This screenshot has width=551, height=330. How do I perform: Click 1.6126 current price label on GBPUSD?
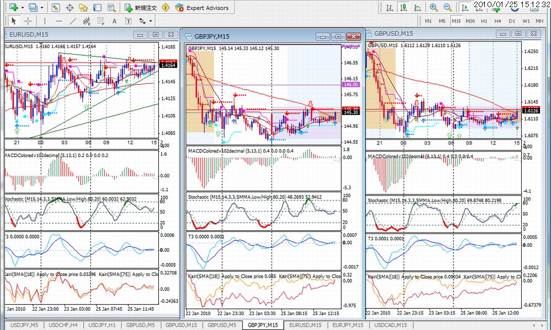[x=531, y=111]
